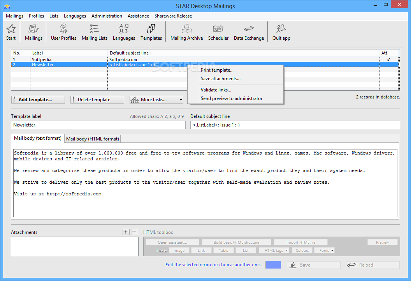Open Data Exchange from the toolbar
The image size is (411, 281).
pyautogui.click(x=249, y=28)
